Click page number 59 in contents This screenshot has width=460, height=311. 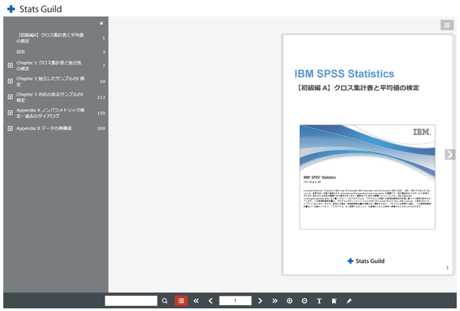[x=102, y=81]
